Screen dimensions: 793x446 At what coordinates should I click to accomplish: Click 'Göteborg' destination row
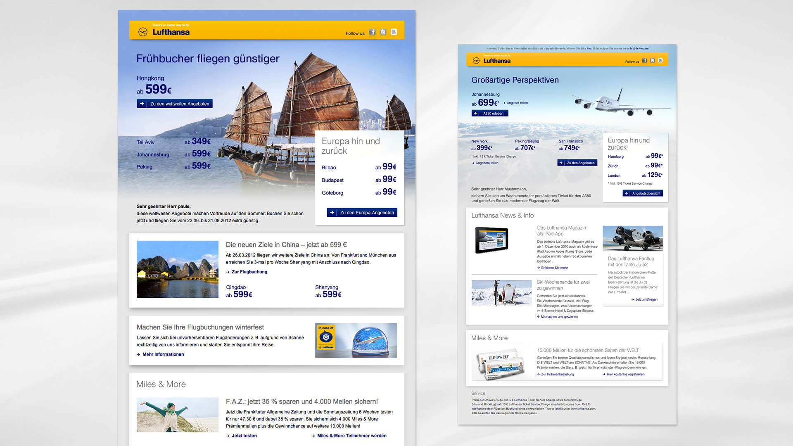(359, 192)
